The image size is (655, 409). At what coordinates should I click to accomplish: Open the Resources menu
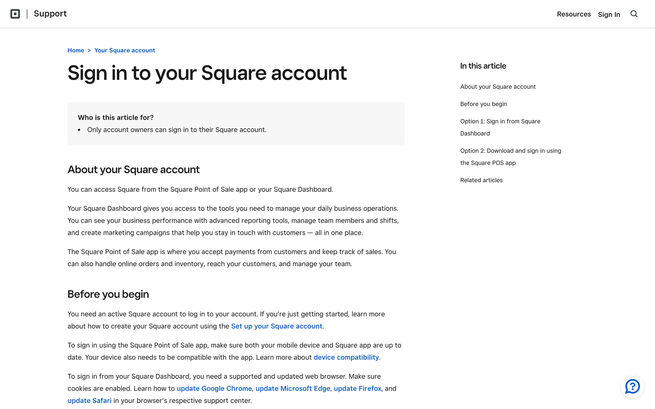[573, 14]
